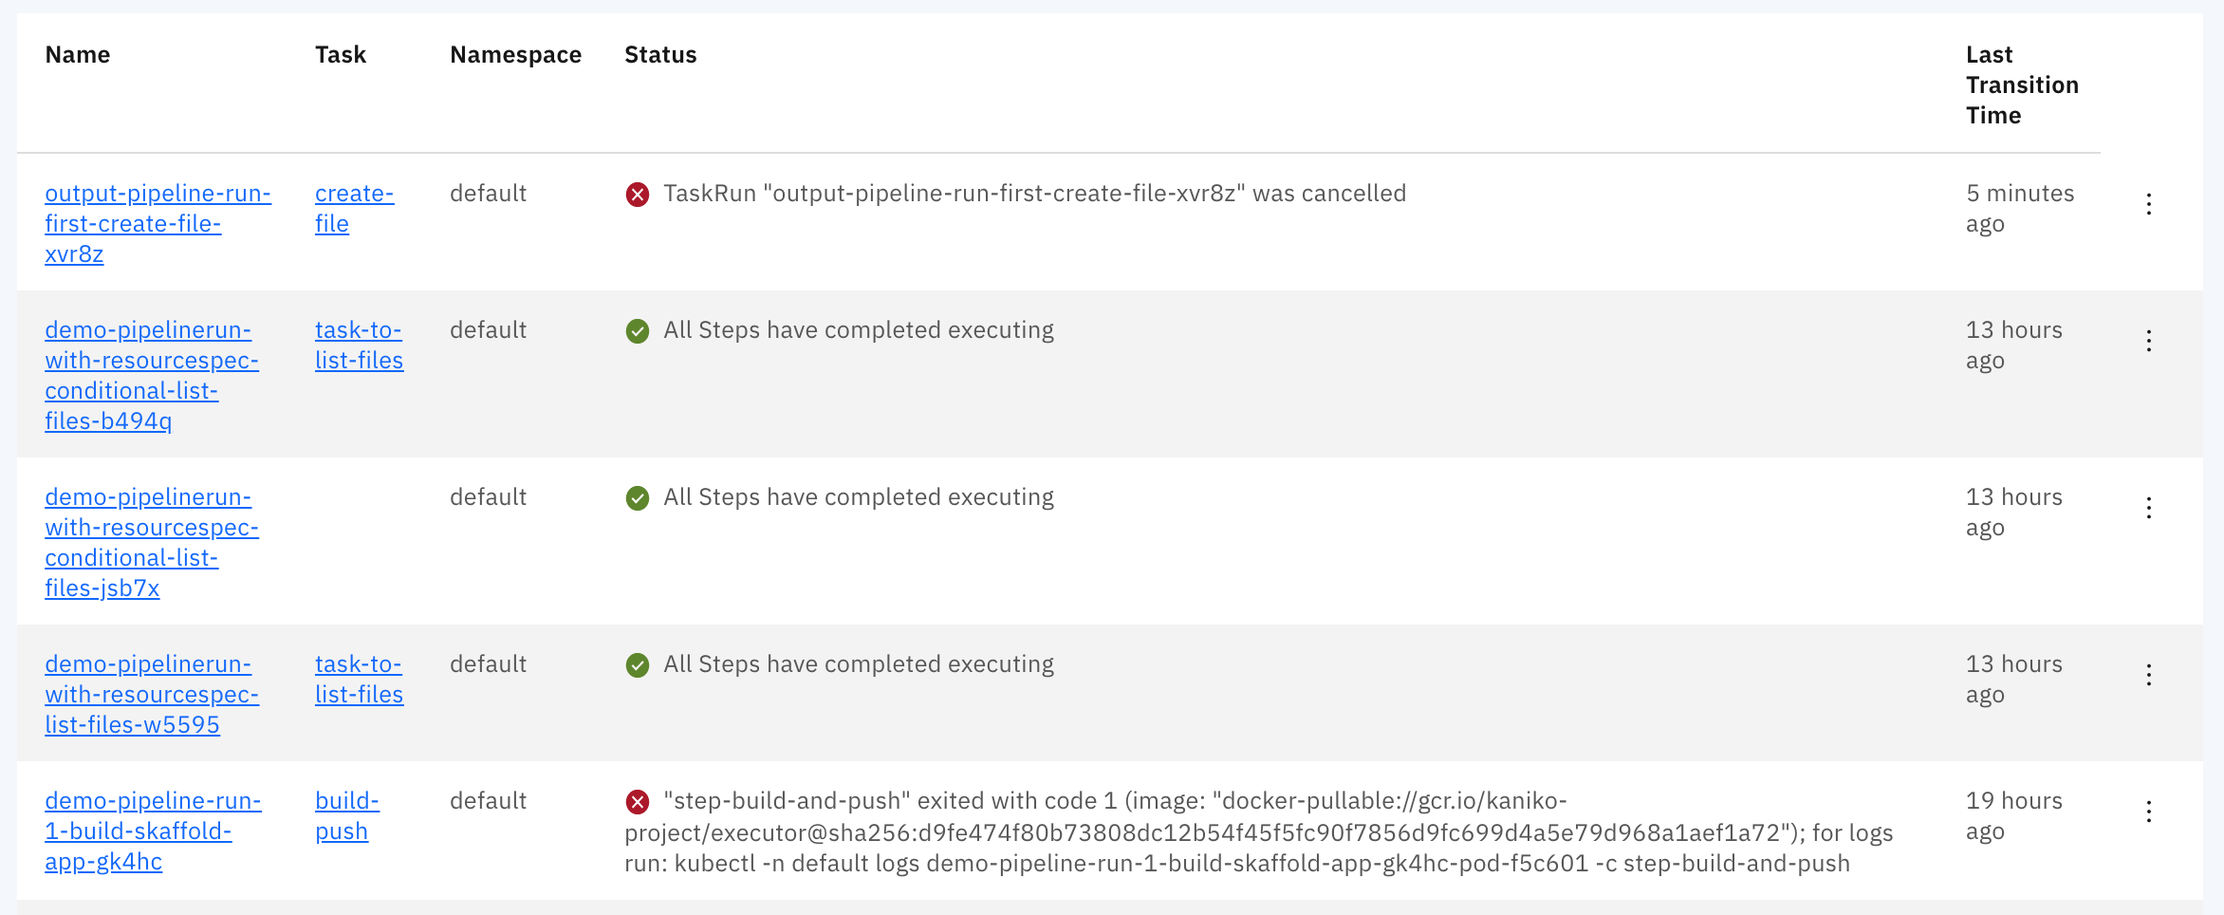Click the Status column header

coord(660,54)
